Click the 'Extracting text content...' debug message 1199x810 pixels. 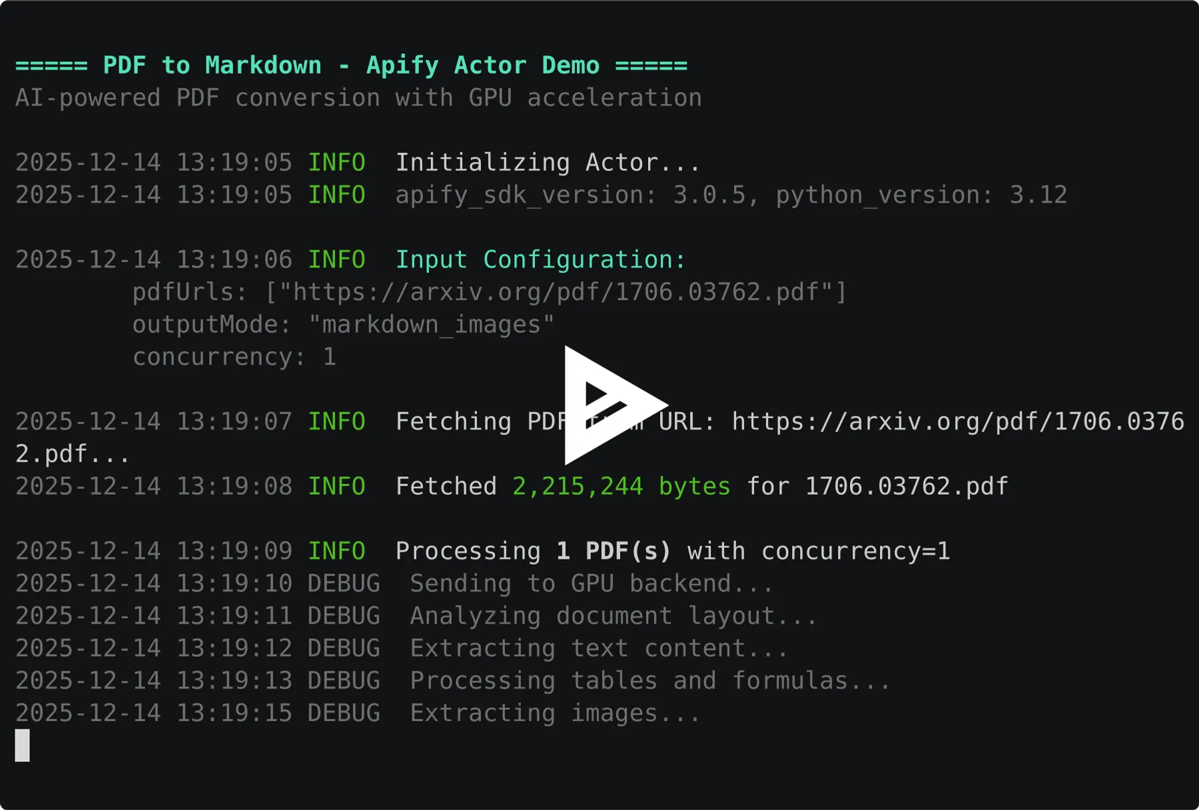[599, 648]
